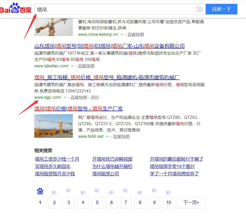
Task: Open 百度快照 for china-ketong result
Action: (x=136, y=35)
